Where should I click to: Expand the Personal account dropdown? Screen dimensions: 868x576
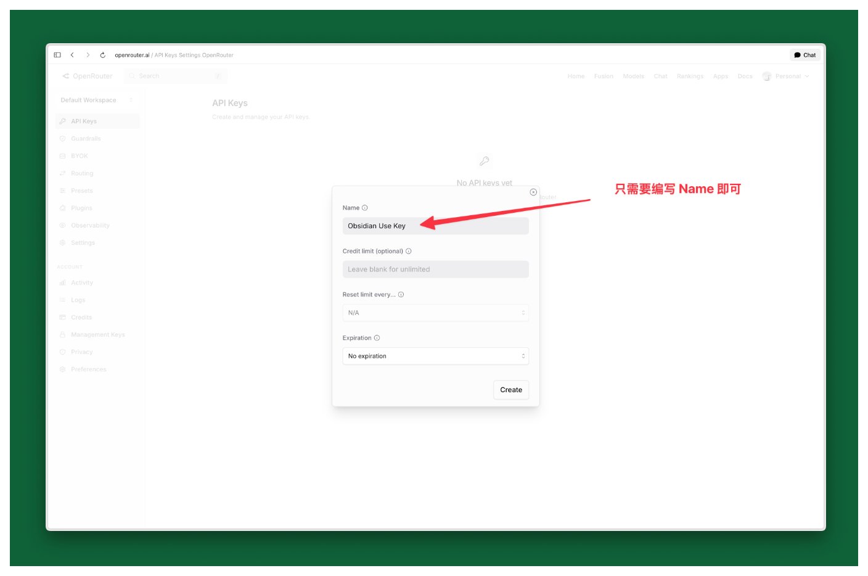click(x=786, y=76)
